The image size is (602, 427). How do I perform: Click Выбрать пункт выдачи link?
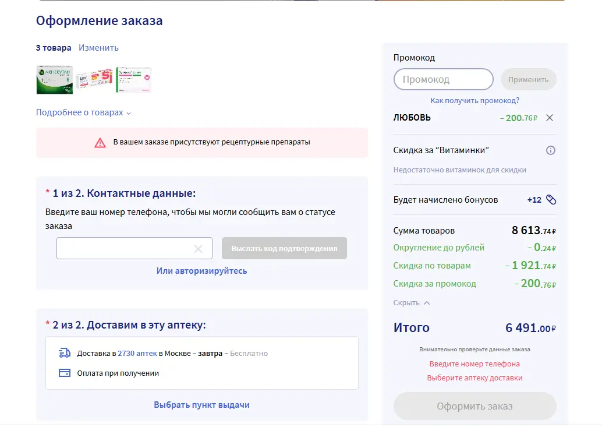coord(201,405)
